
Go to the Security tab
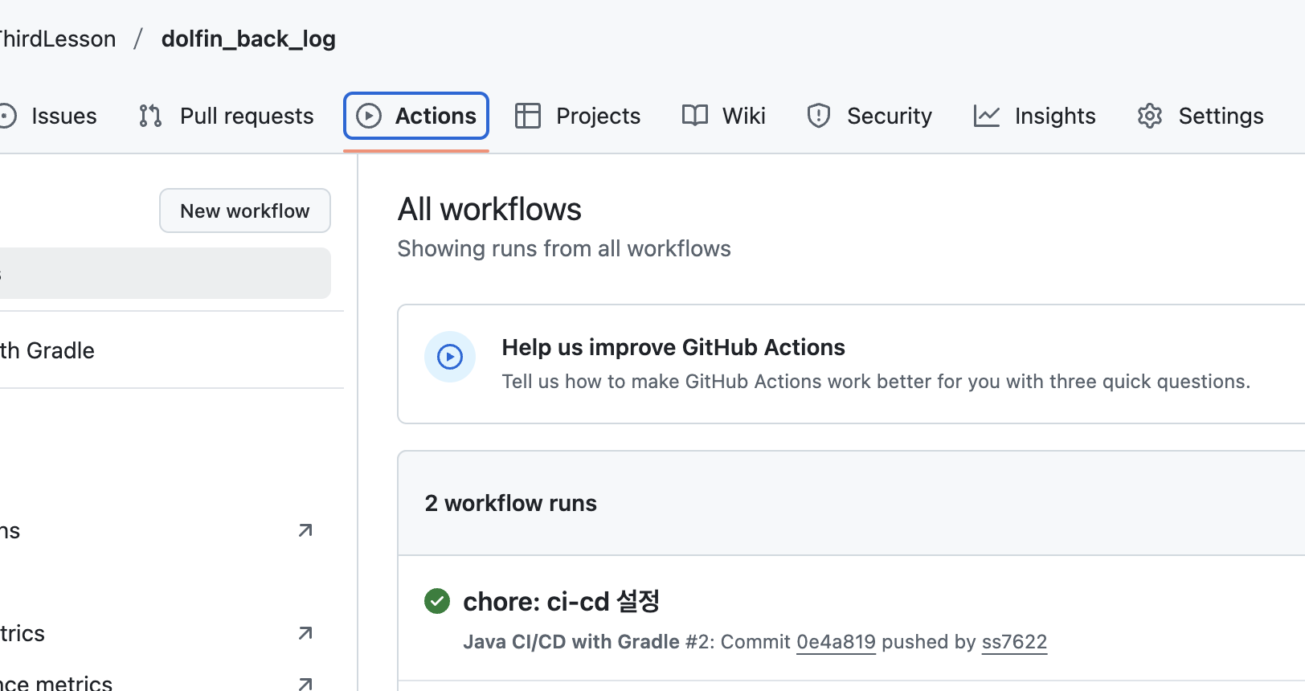point(869,116)
